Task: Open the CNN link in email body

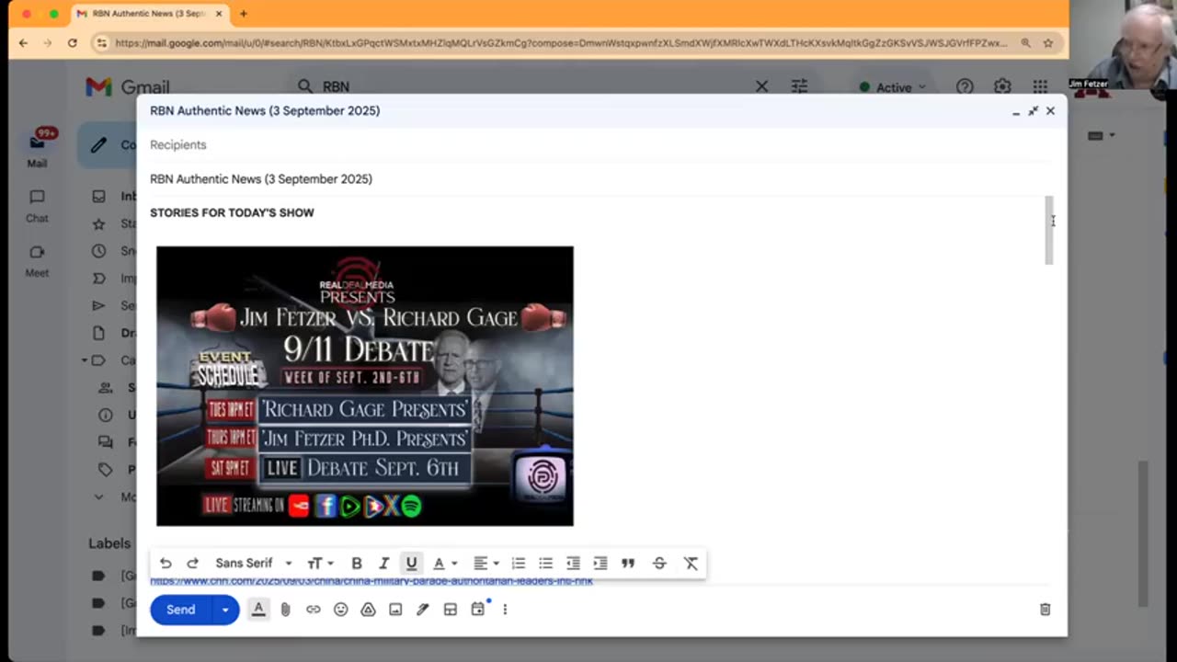Action: (x=371, y=581)
